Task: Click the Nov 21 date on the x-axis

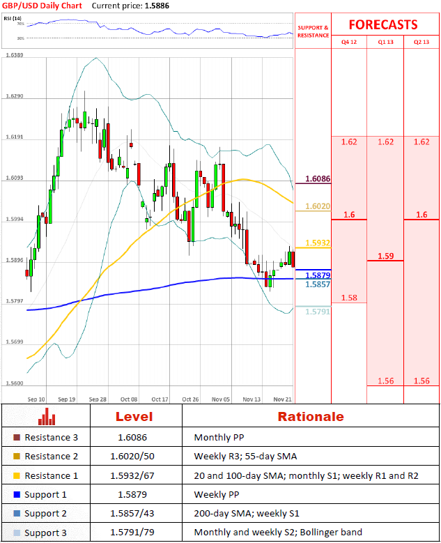Action: coord(281,399)
